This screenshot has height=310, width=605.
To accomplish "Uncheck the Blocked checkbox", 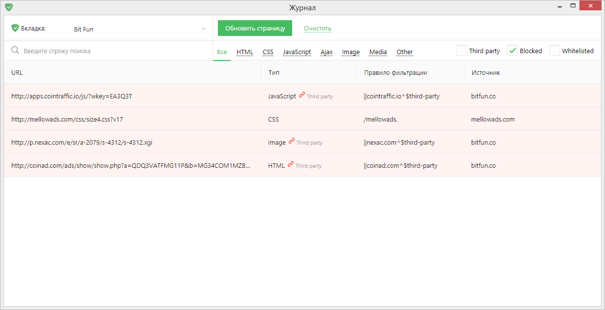I will [x=513, y=50].
